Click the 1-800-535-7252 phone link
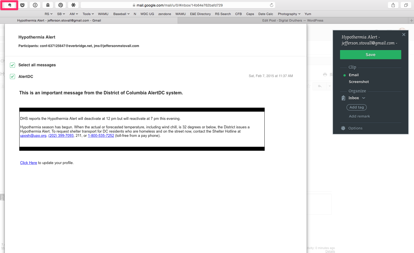The width and height of the screenshot is (414, 253). pos(101,136)
